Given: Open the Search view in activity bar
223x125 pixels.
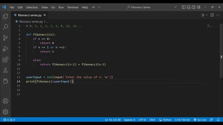Looking at the screenshot, I should point(6,27).
